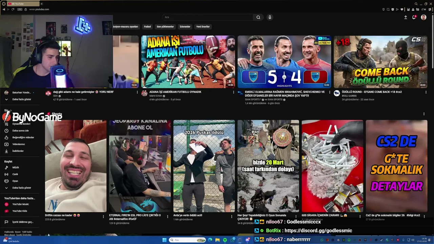Click the YouTube search magnifier button

pos(258,17)
